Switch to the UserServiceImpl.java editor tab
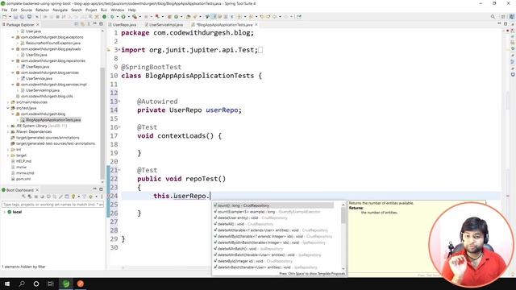The width and height of the screenshot is (516, 290). pyautogui.click(x=166, y=25)
